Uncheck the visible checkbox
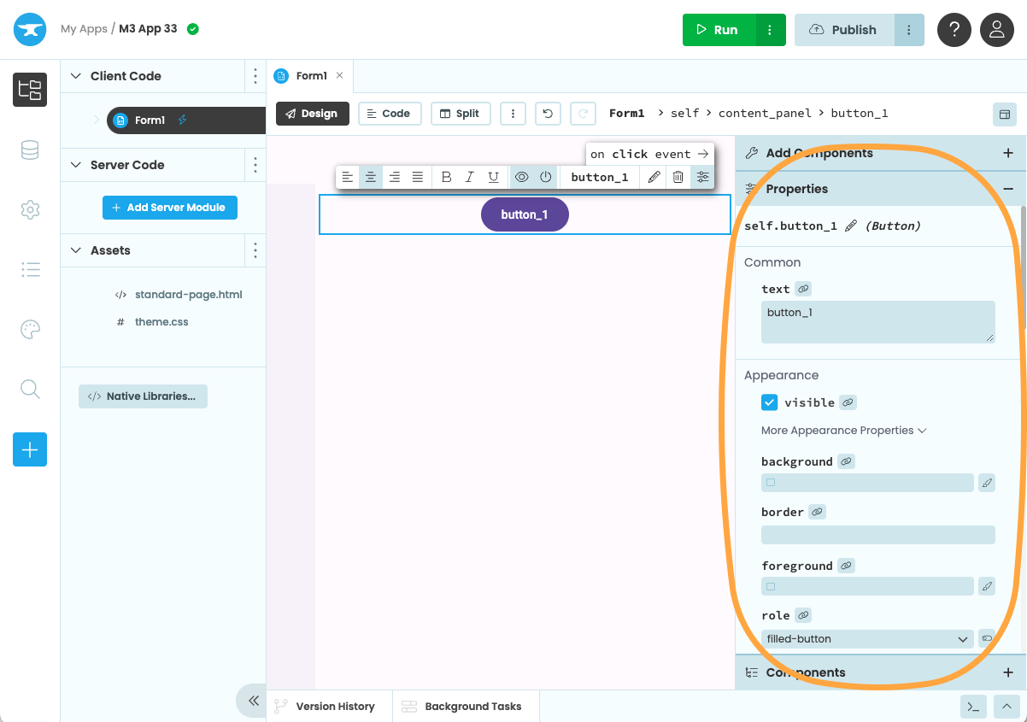This screenshot has height=722, width=1027. click(x=770, y=402)
